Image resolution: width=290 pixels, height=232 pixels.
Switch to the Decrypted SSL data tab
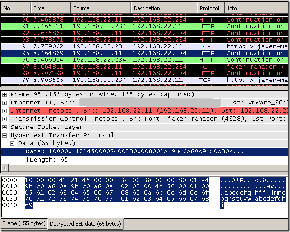tap(85, 224)
